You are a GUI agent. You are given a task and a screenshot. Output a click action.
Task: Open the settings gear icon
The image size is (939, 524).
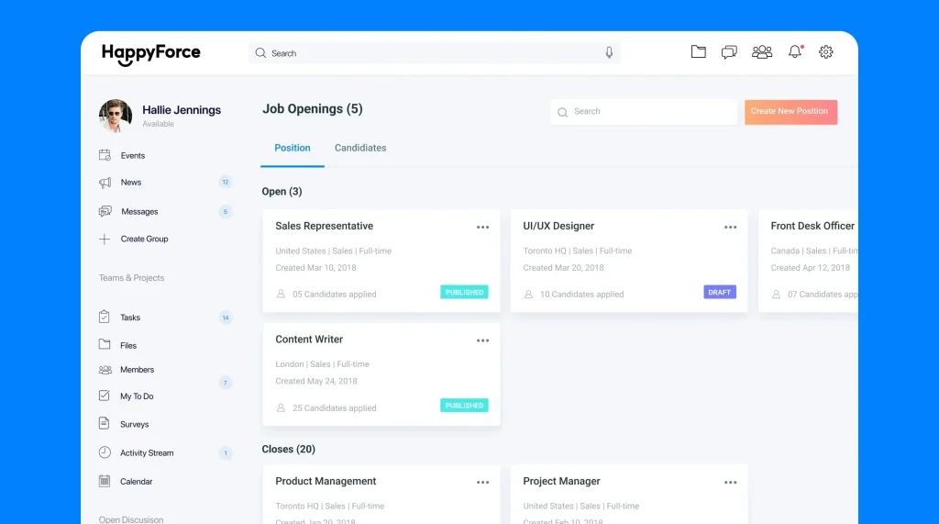826,52
